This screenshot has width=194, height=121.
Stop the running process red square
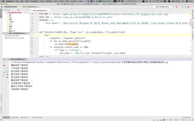(4, 65)
